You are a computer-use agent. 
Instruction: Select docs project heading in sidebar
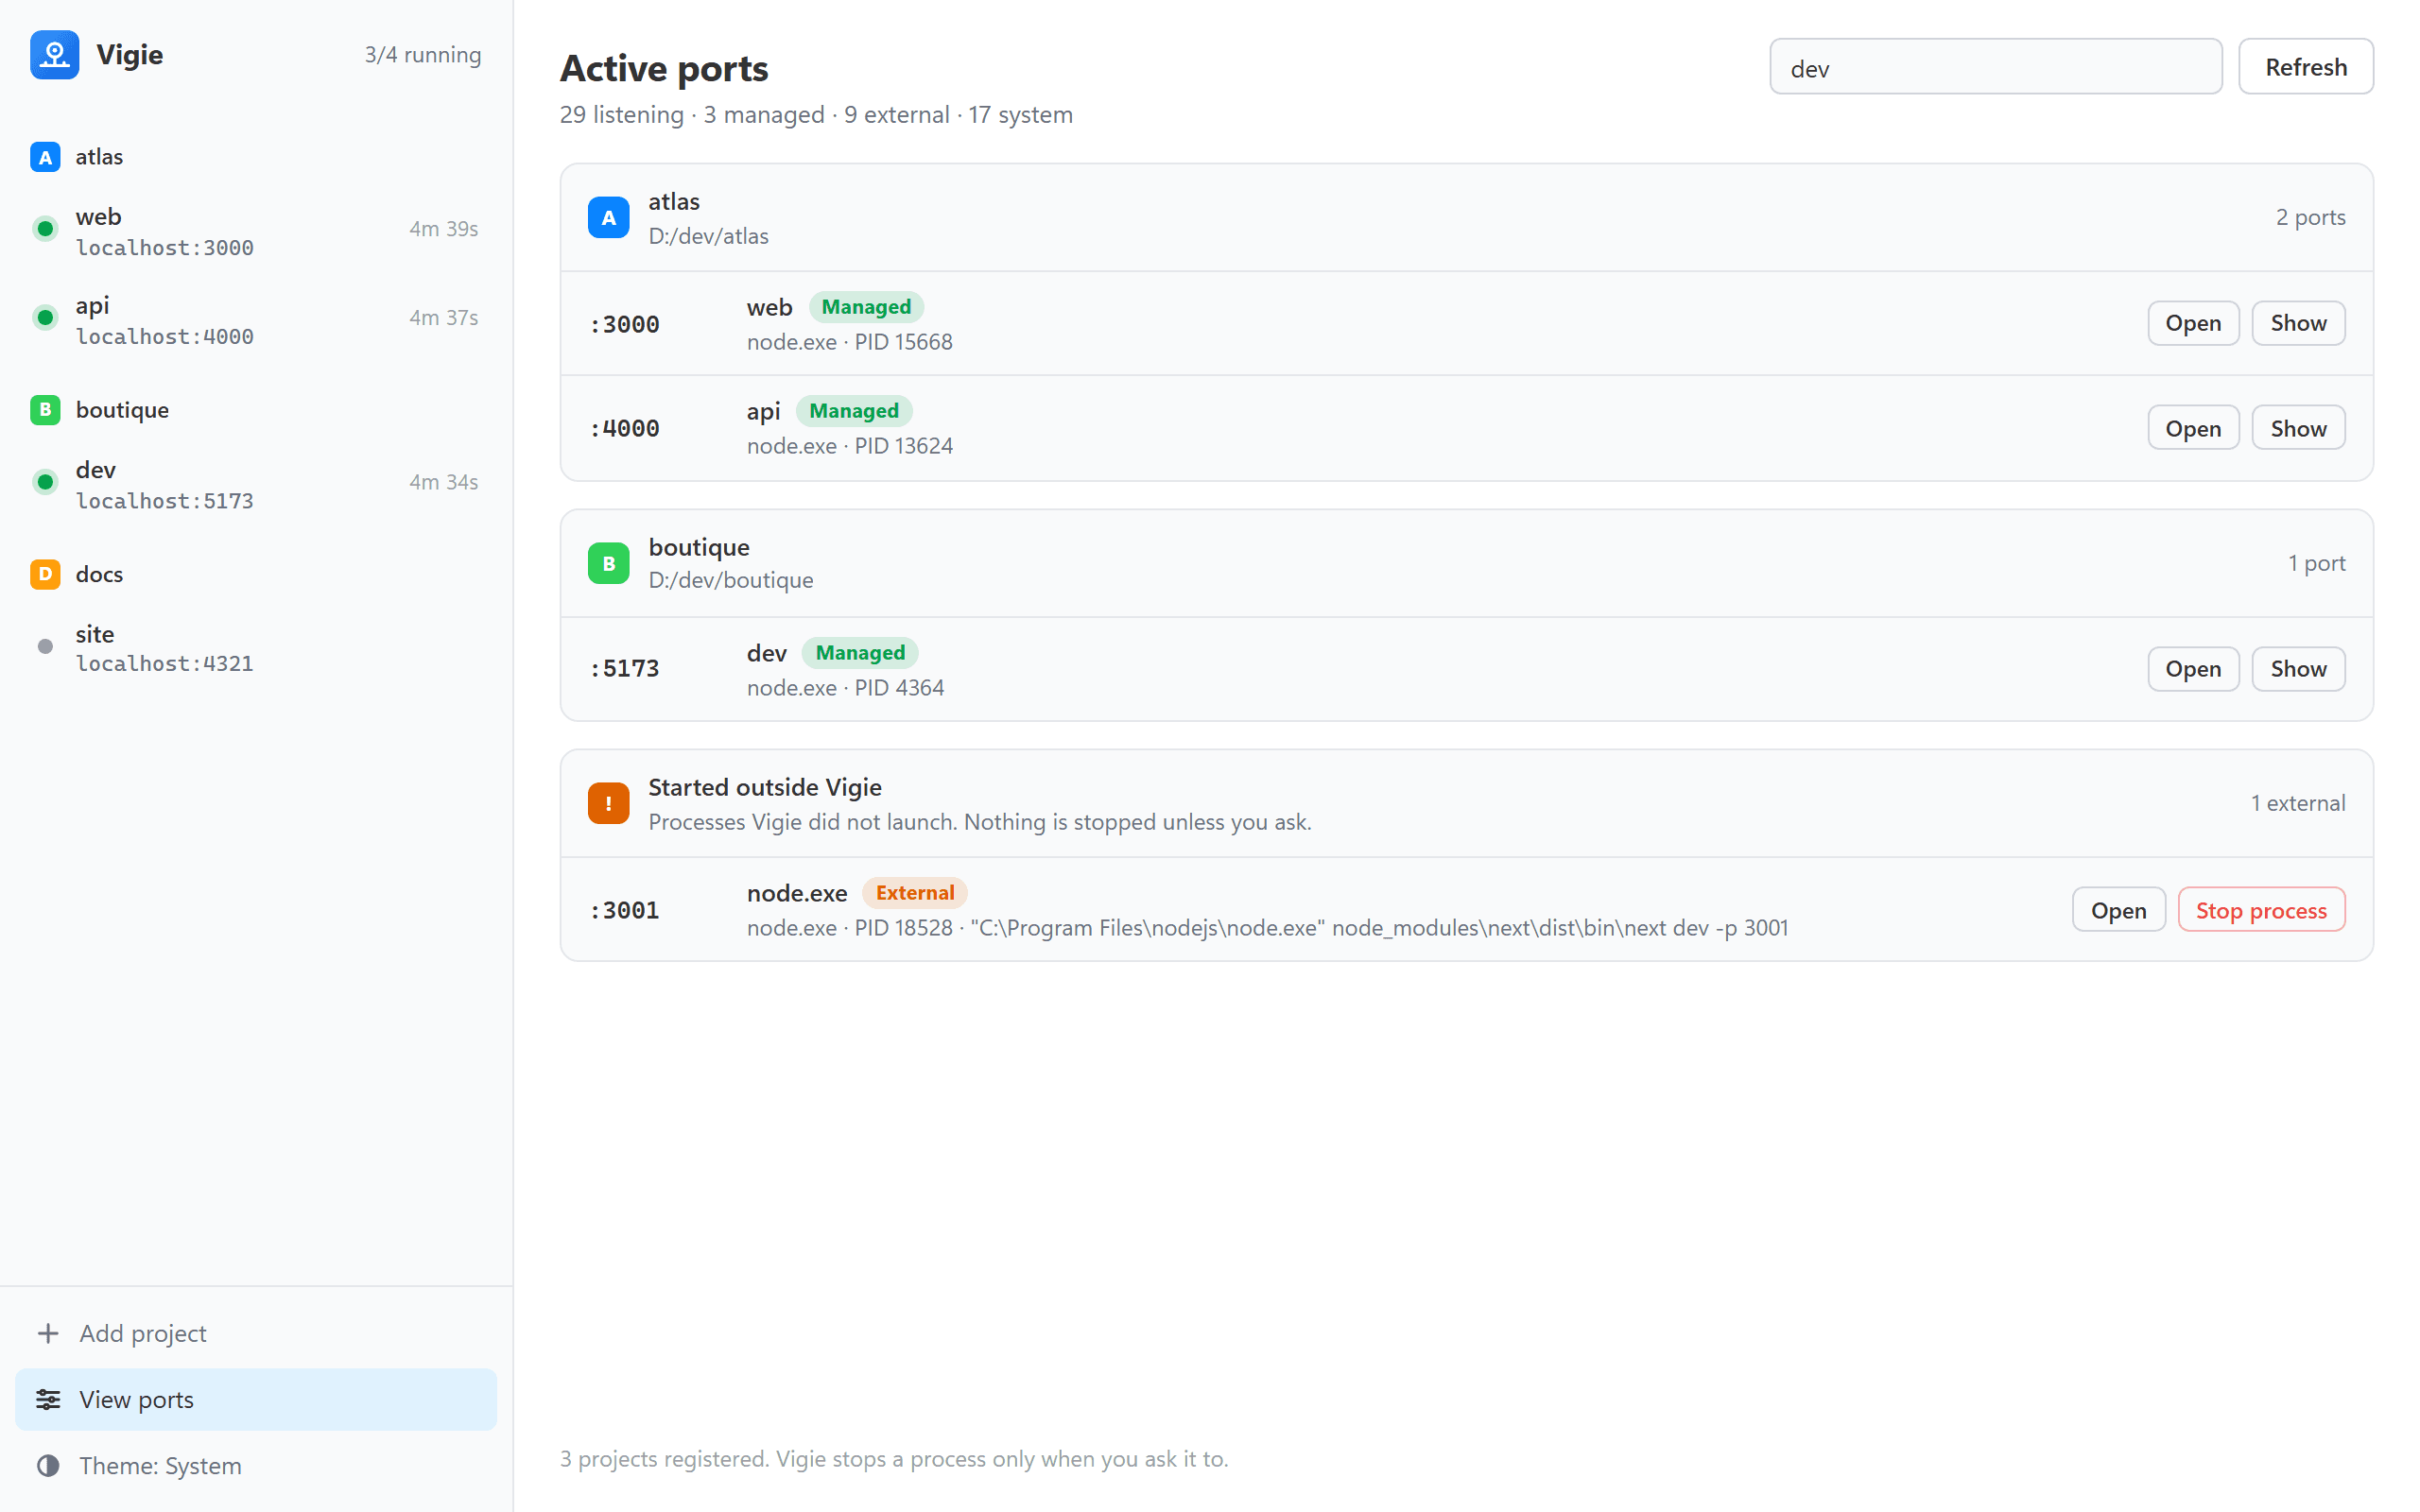pyautogui.click(x=99, y=574)
